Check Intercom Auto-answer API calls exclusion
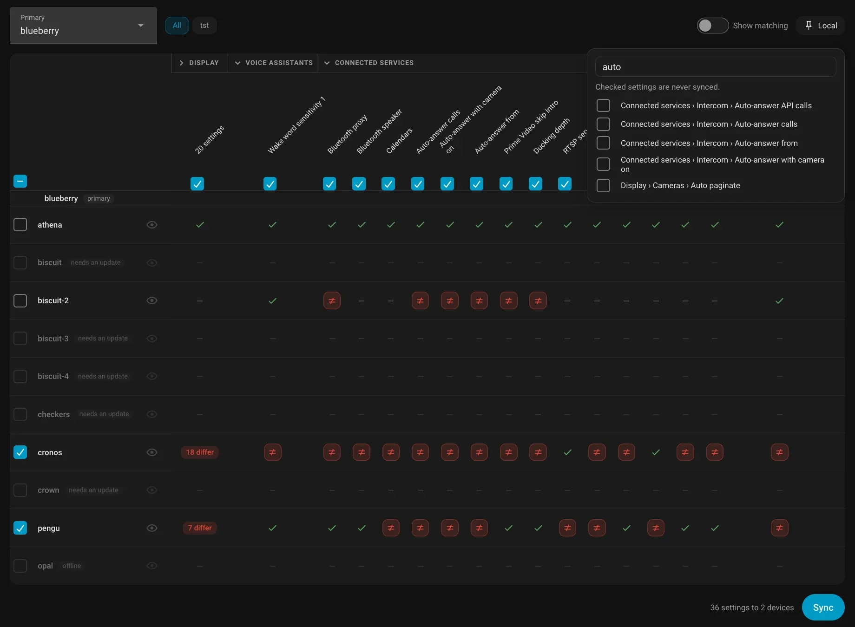 tap(603, 105)
